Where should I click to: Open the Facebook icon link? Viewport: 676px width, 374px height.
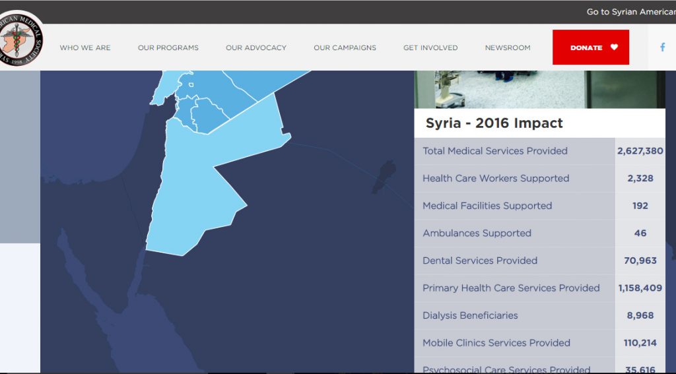coord(662,47)
